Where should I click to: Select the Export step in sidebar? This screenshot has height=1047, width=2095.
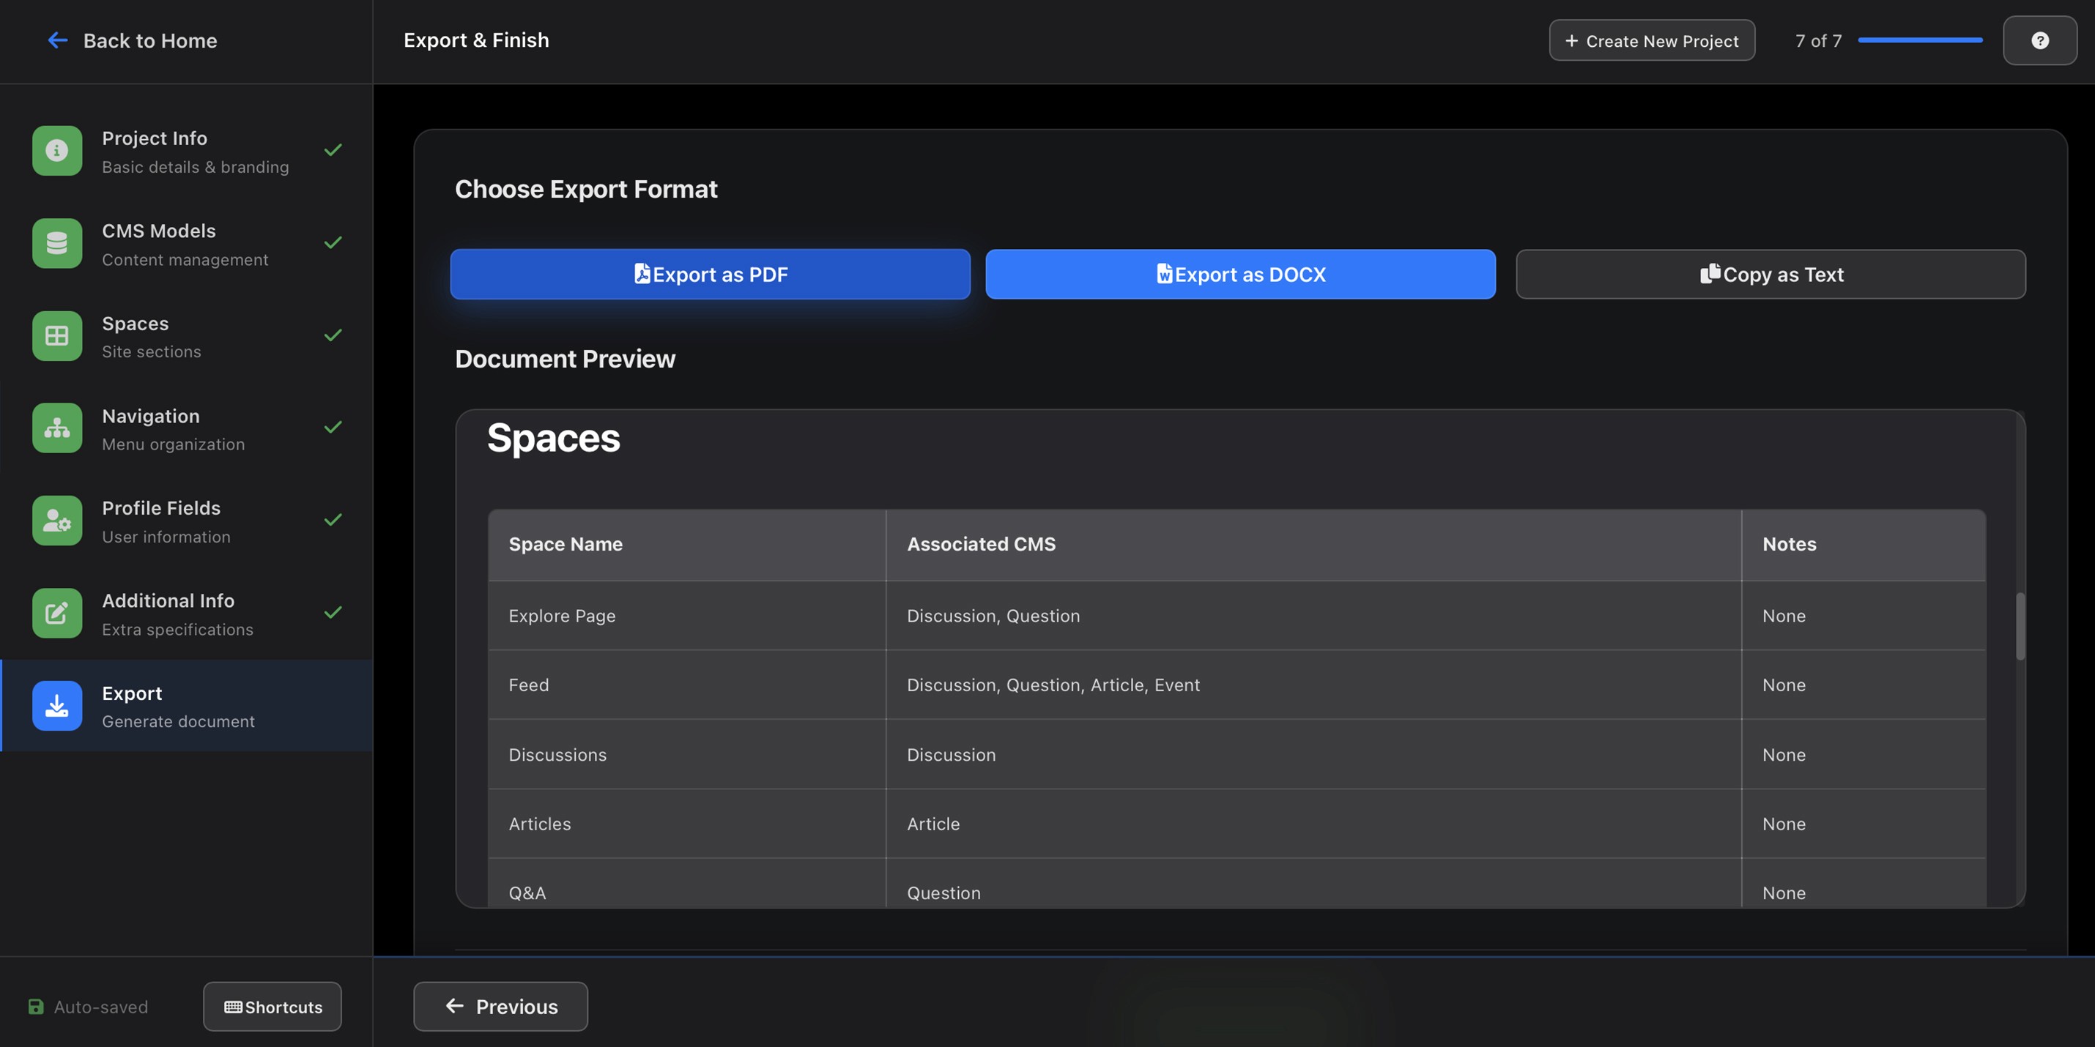(x=187, y=706)
